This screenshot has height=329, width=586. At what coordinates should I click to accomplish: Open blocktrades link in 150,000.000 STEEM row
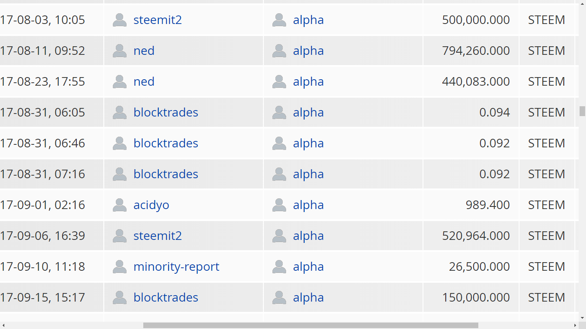pyautogui.click(x=166, y=297)
